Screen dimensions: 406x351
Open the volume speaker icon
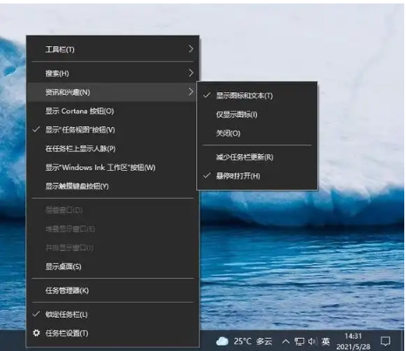click(313, 341)
